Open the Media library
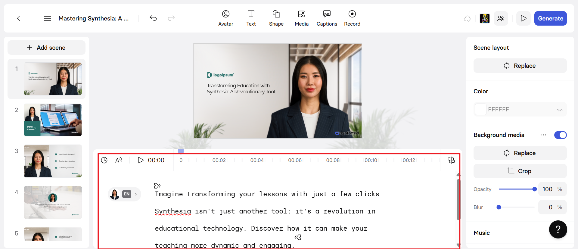Screen dimensions: 578x249 302,18
